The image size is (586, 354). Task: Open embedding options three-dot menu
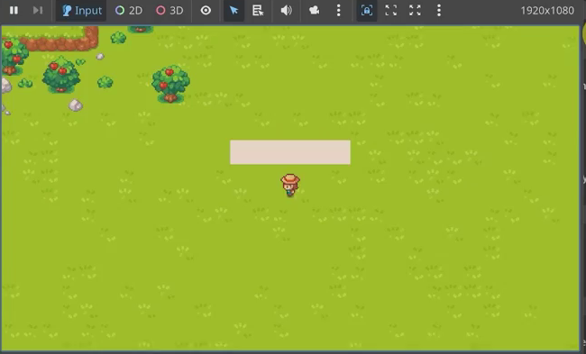[439, 11]
